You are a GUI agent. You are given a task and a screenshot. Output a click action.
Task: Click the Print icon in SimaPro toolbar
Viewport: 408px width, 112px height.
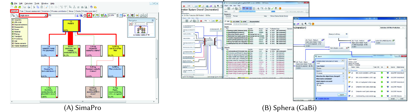click(29, 7)
